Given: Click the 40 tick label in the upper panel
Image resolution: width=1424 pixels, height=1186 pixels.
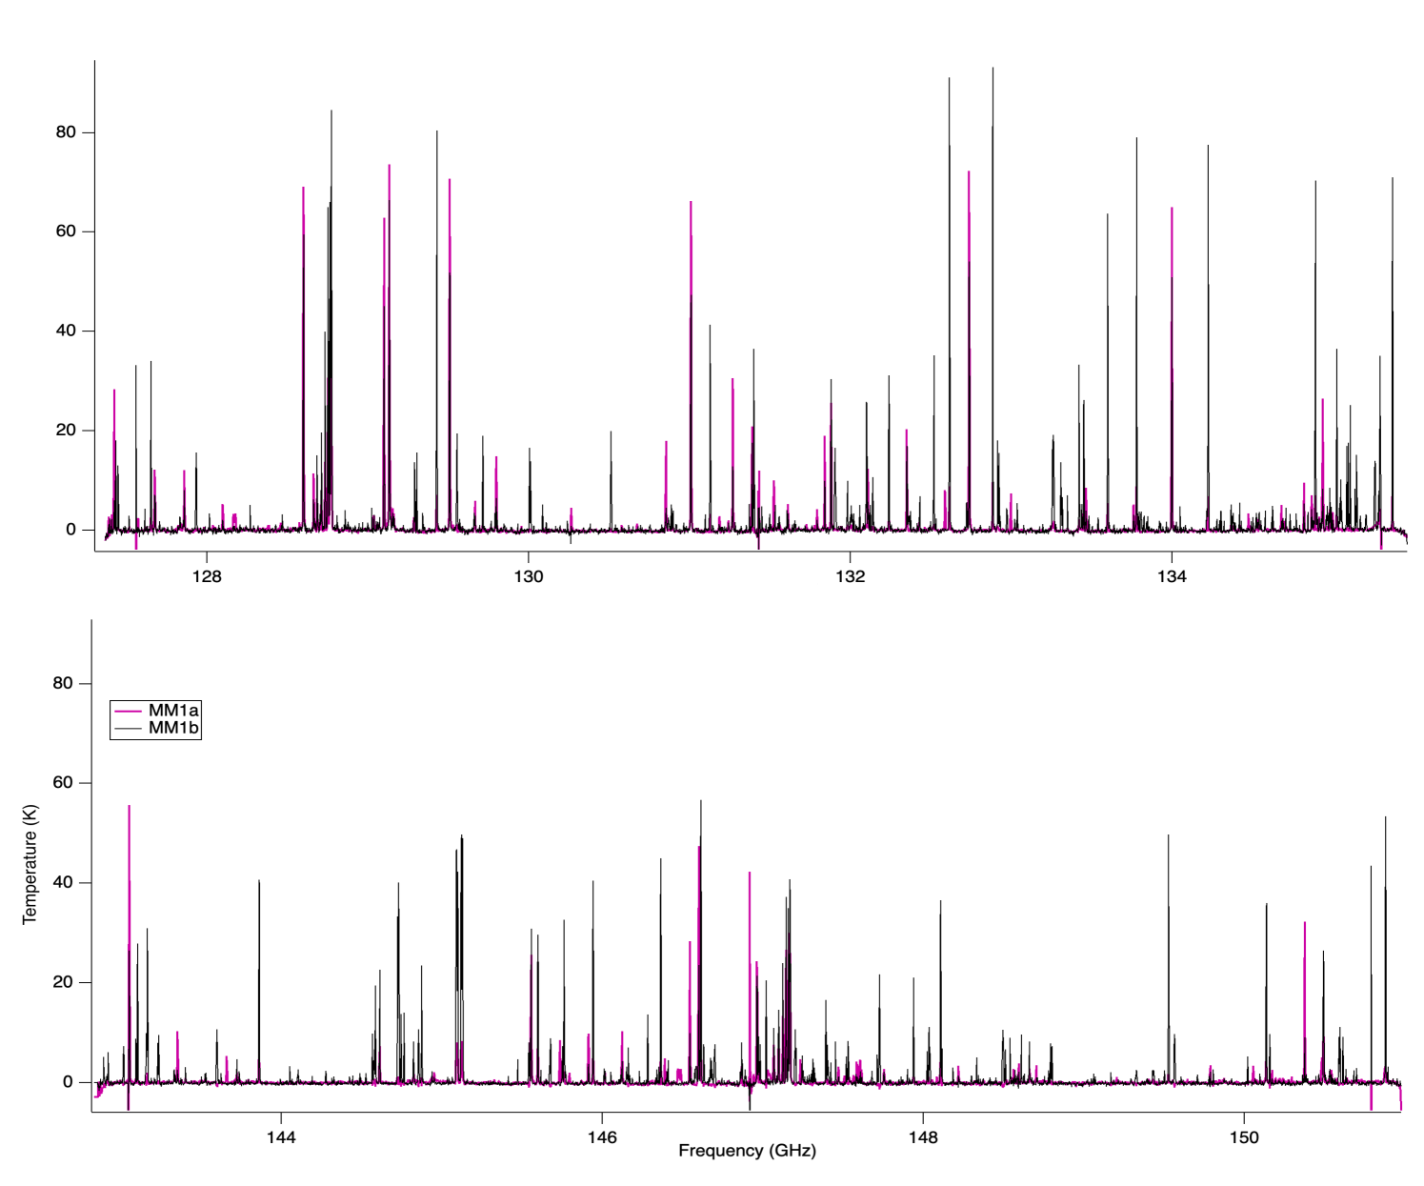Looking at the screenshot, I should click(x=66, y=332).
